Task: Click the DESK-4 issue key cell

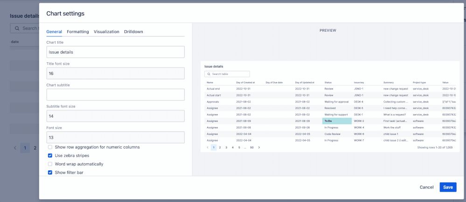Action: [x=358, y=102]
